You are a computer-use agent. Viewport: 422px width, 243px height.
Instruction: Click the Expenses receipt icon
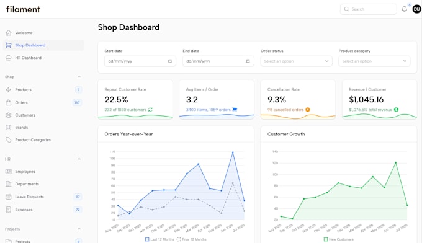pos(8,210)
